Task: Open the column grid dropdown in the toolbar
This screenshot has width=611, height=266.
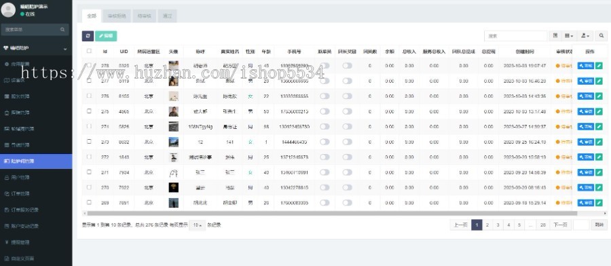Action: 569,36
